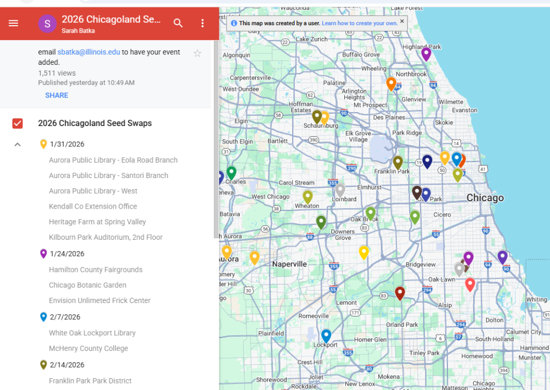
Task: Click the search magnifier icon
Action: pos(178,23)
